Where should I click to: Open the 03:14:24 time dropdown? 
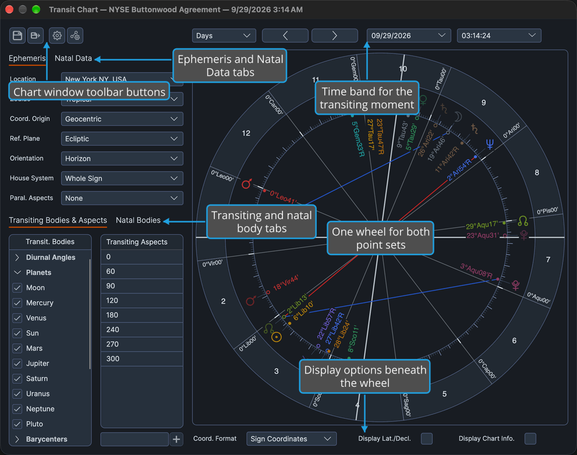coord(498,36)
